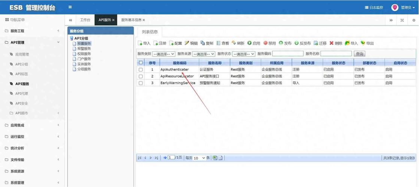Open the 管理员 user dropdown
The image size is (419, 187).
pyautogui.click(x=408, y=7)
